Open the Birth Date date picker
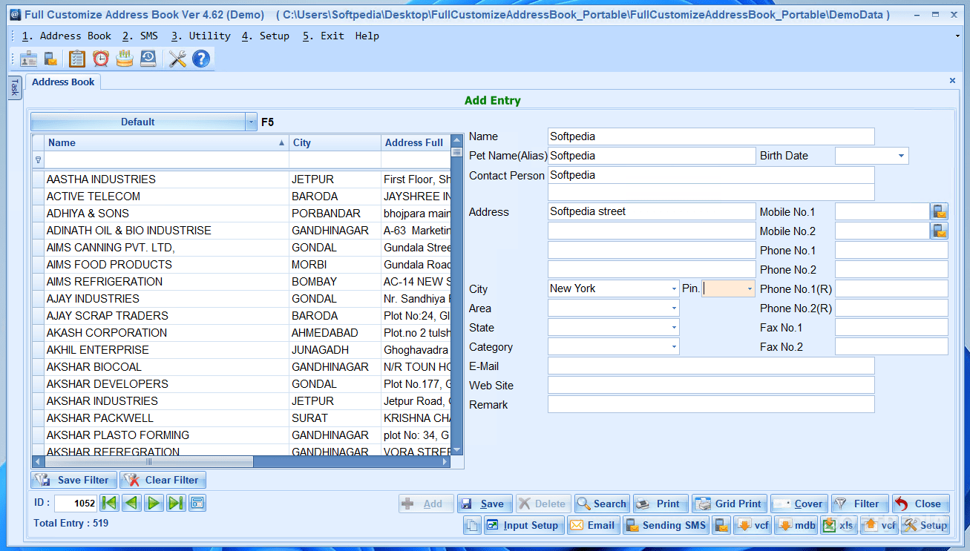The height and width of the screenshot is (551, 970). [x=902, y=156]
